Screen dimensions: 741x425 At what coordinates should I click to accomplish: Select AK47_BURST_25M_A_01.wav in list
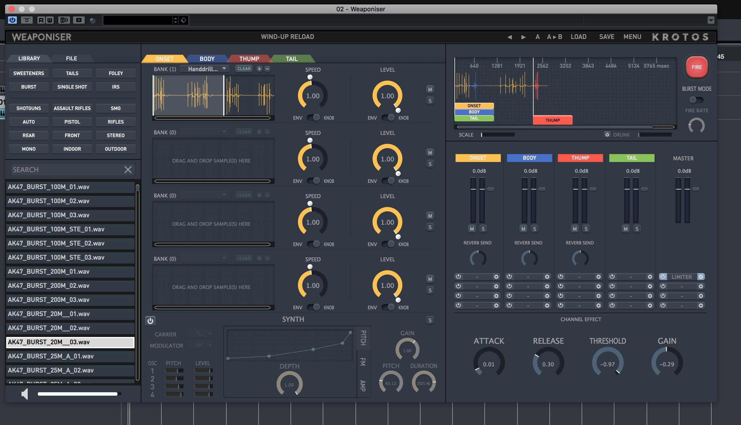70,356
